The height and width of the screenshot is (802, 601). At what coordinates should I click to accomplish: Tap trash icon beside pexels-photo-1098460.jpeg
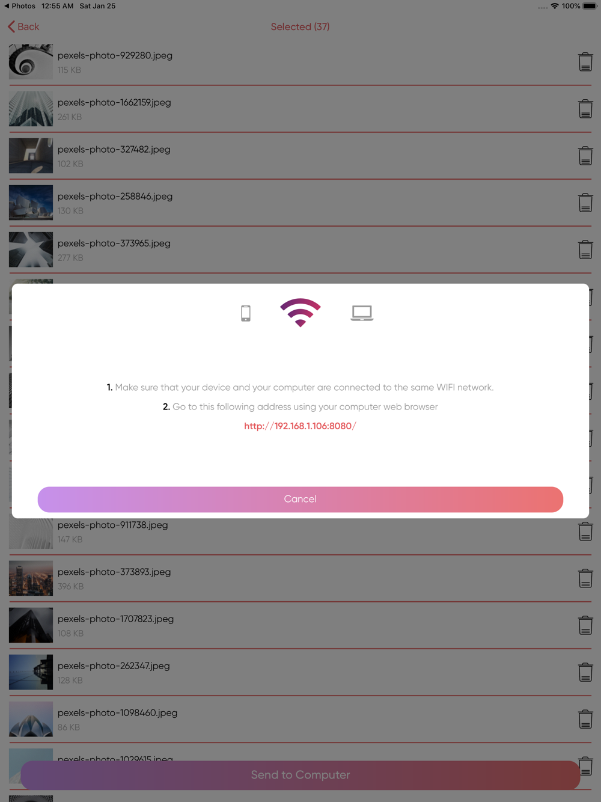(x=585, y=719)
